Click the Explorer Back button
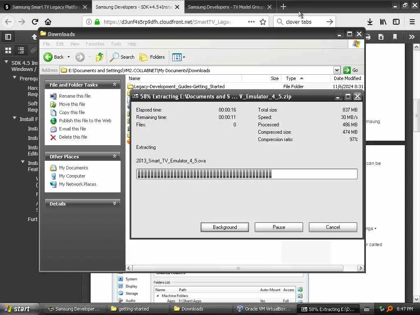The height and width of the screenshot is (315, 420). 54,57
